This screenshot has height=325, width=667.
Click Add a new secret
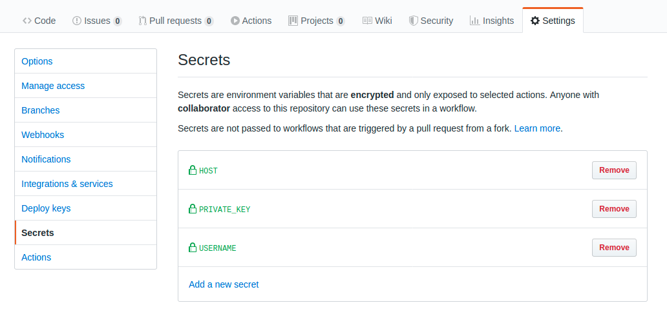[x=224, y=284]
